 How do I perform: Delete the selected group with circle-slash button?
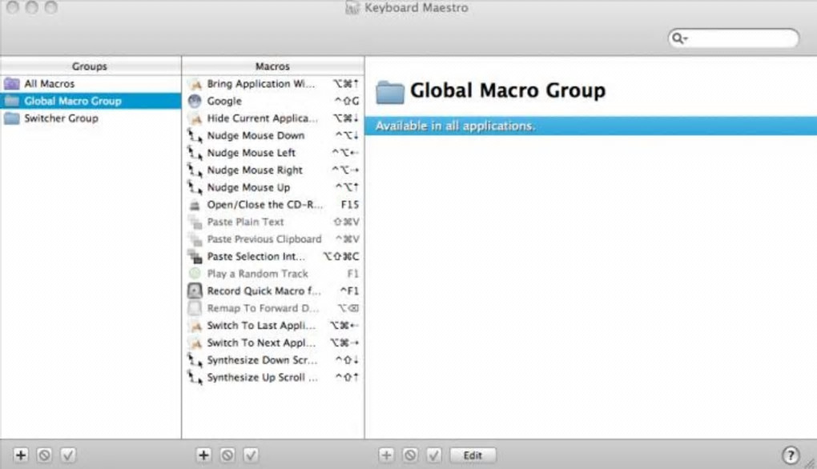pyautogui.click(x=44, y=455)
